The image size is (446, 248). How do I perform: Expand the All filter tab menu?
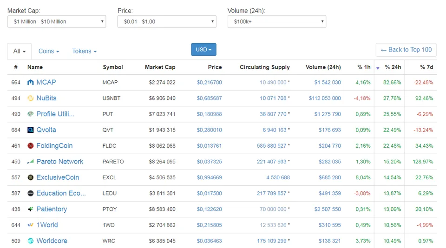[20, 51]
